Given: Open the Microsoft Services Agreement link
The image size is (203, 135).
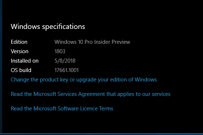Looking at the screenshot, I should pos(91,94).
